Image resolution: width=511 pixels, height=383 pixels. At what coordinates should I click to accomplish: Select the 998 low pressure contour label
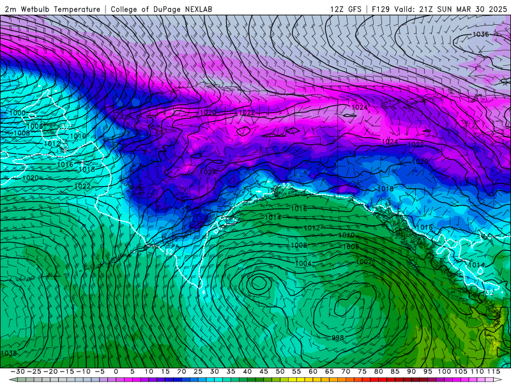pyautogui.click(x=338, y=338)
